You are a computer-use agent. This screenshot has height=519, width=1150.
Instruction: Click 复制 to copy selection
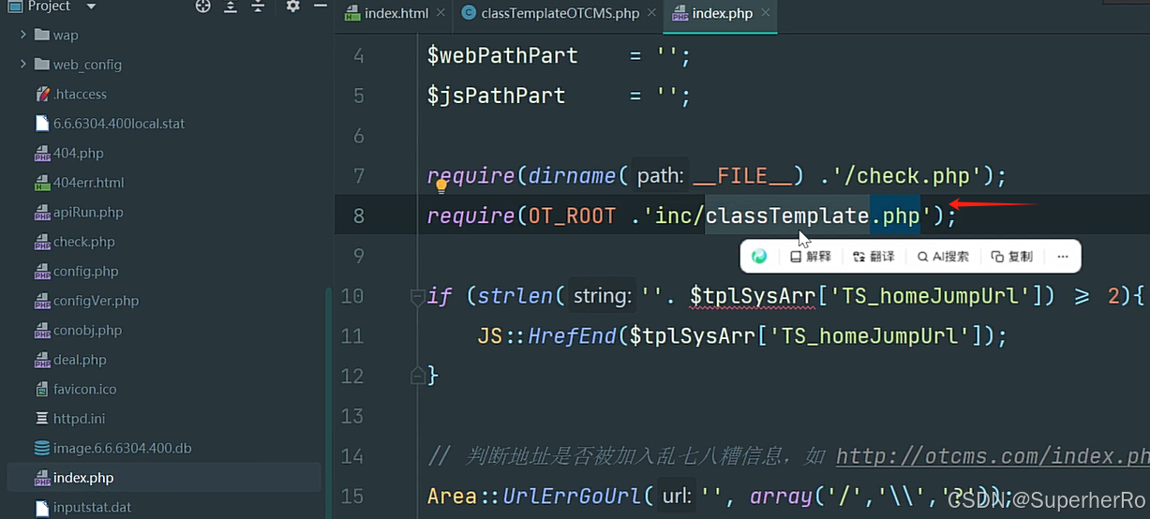tap(1012, 256)
